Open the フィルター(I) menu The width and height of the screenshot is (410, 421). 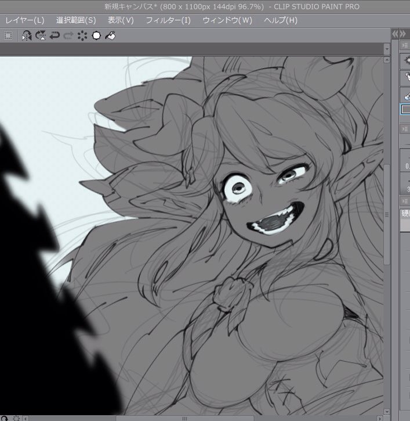click(168, 20)
